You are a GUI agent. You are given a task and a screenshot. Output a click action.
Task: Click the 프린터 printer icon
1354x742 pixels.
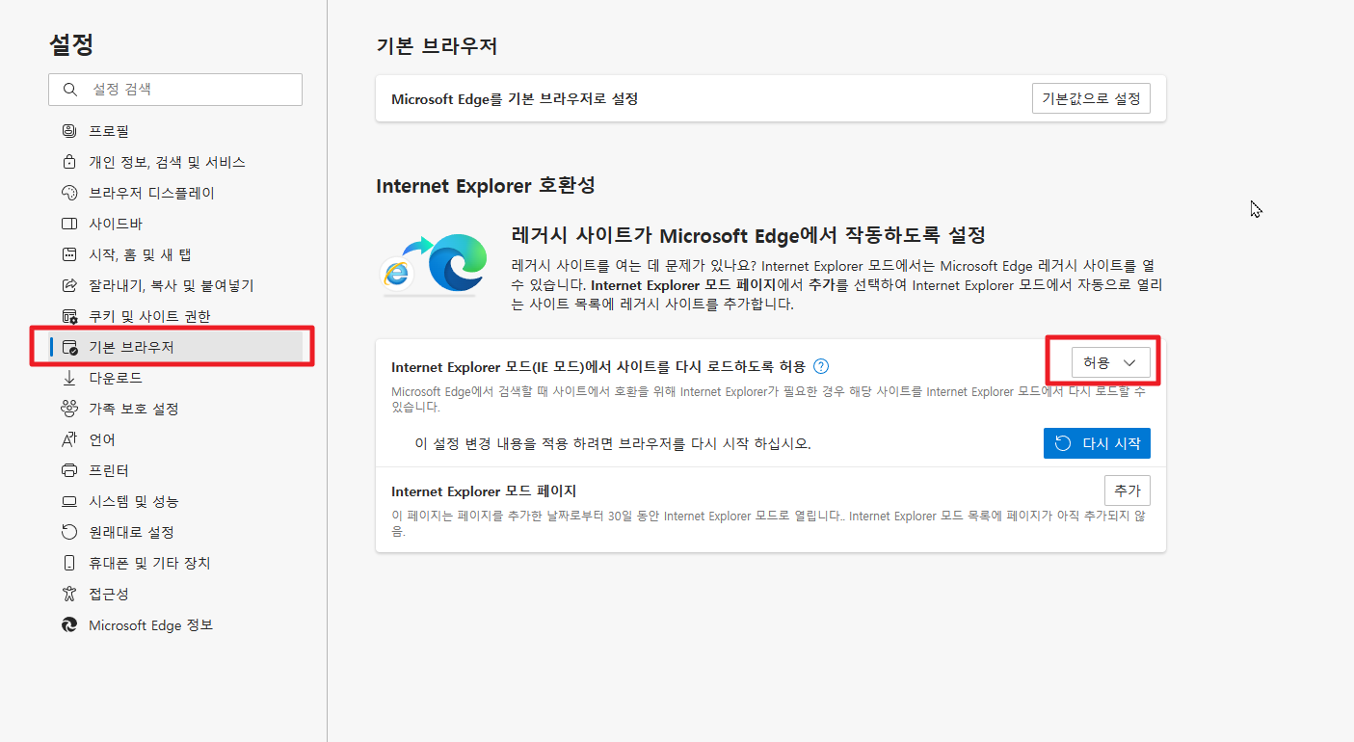68,470
